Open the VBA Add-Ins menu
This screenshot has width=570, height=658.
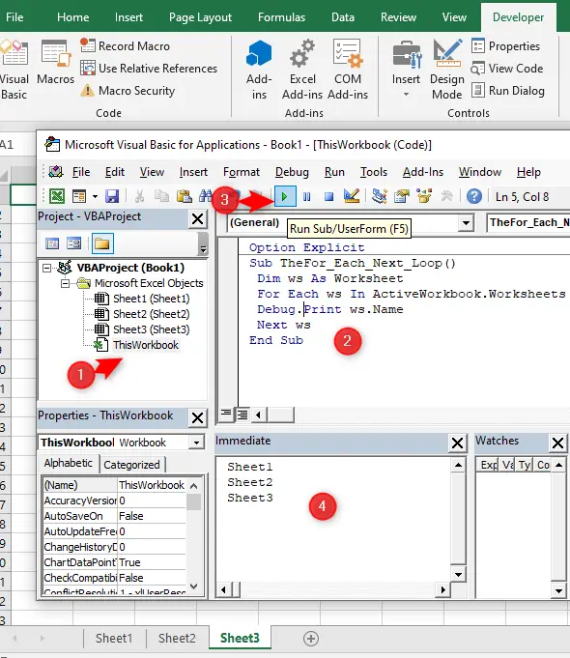point(423,172)
